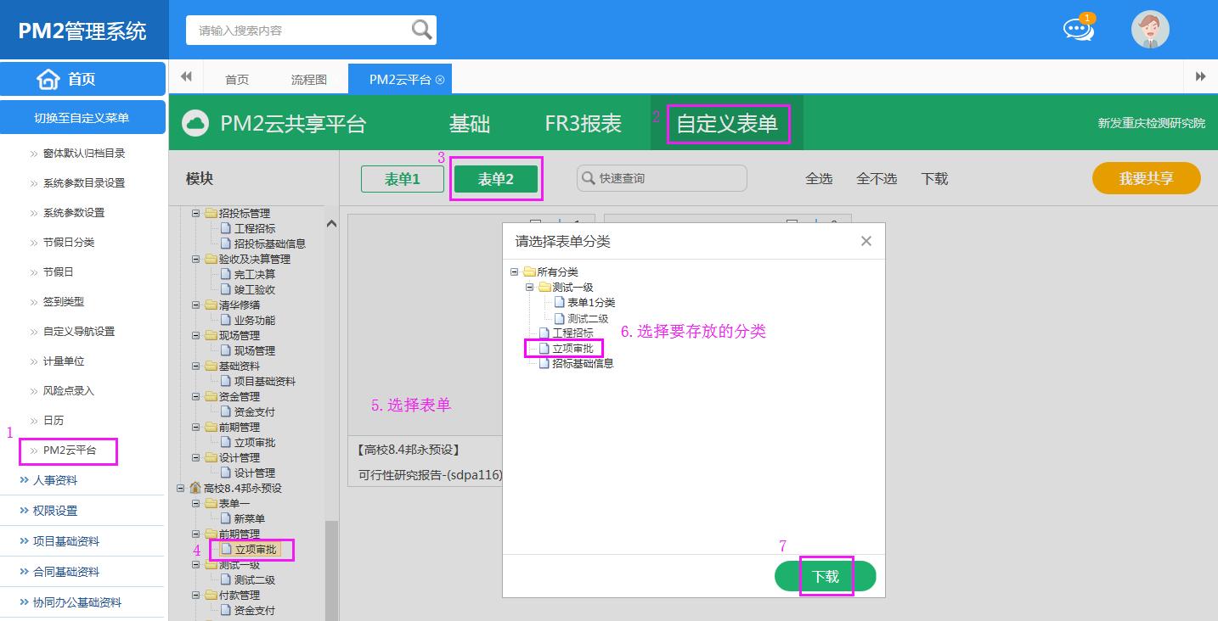The height and width of the screenshot is (621, 1218).
Task: Click 全选 to select all forms
Action: pos(819,179)
